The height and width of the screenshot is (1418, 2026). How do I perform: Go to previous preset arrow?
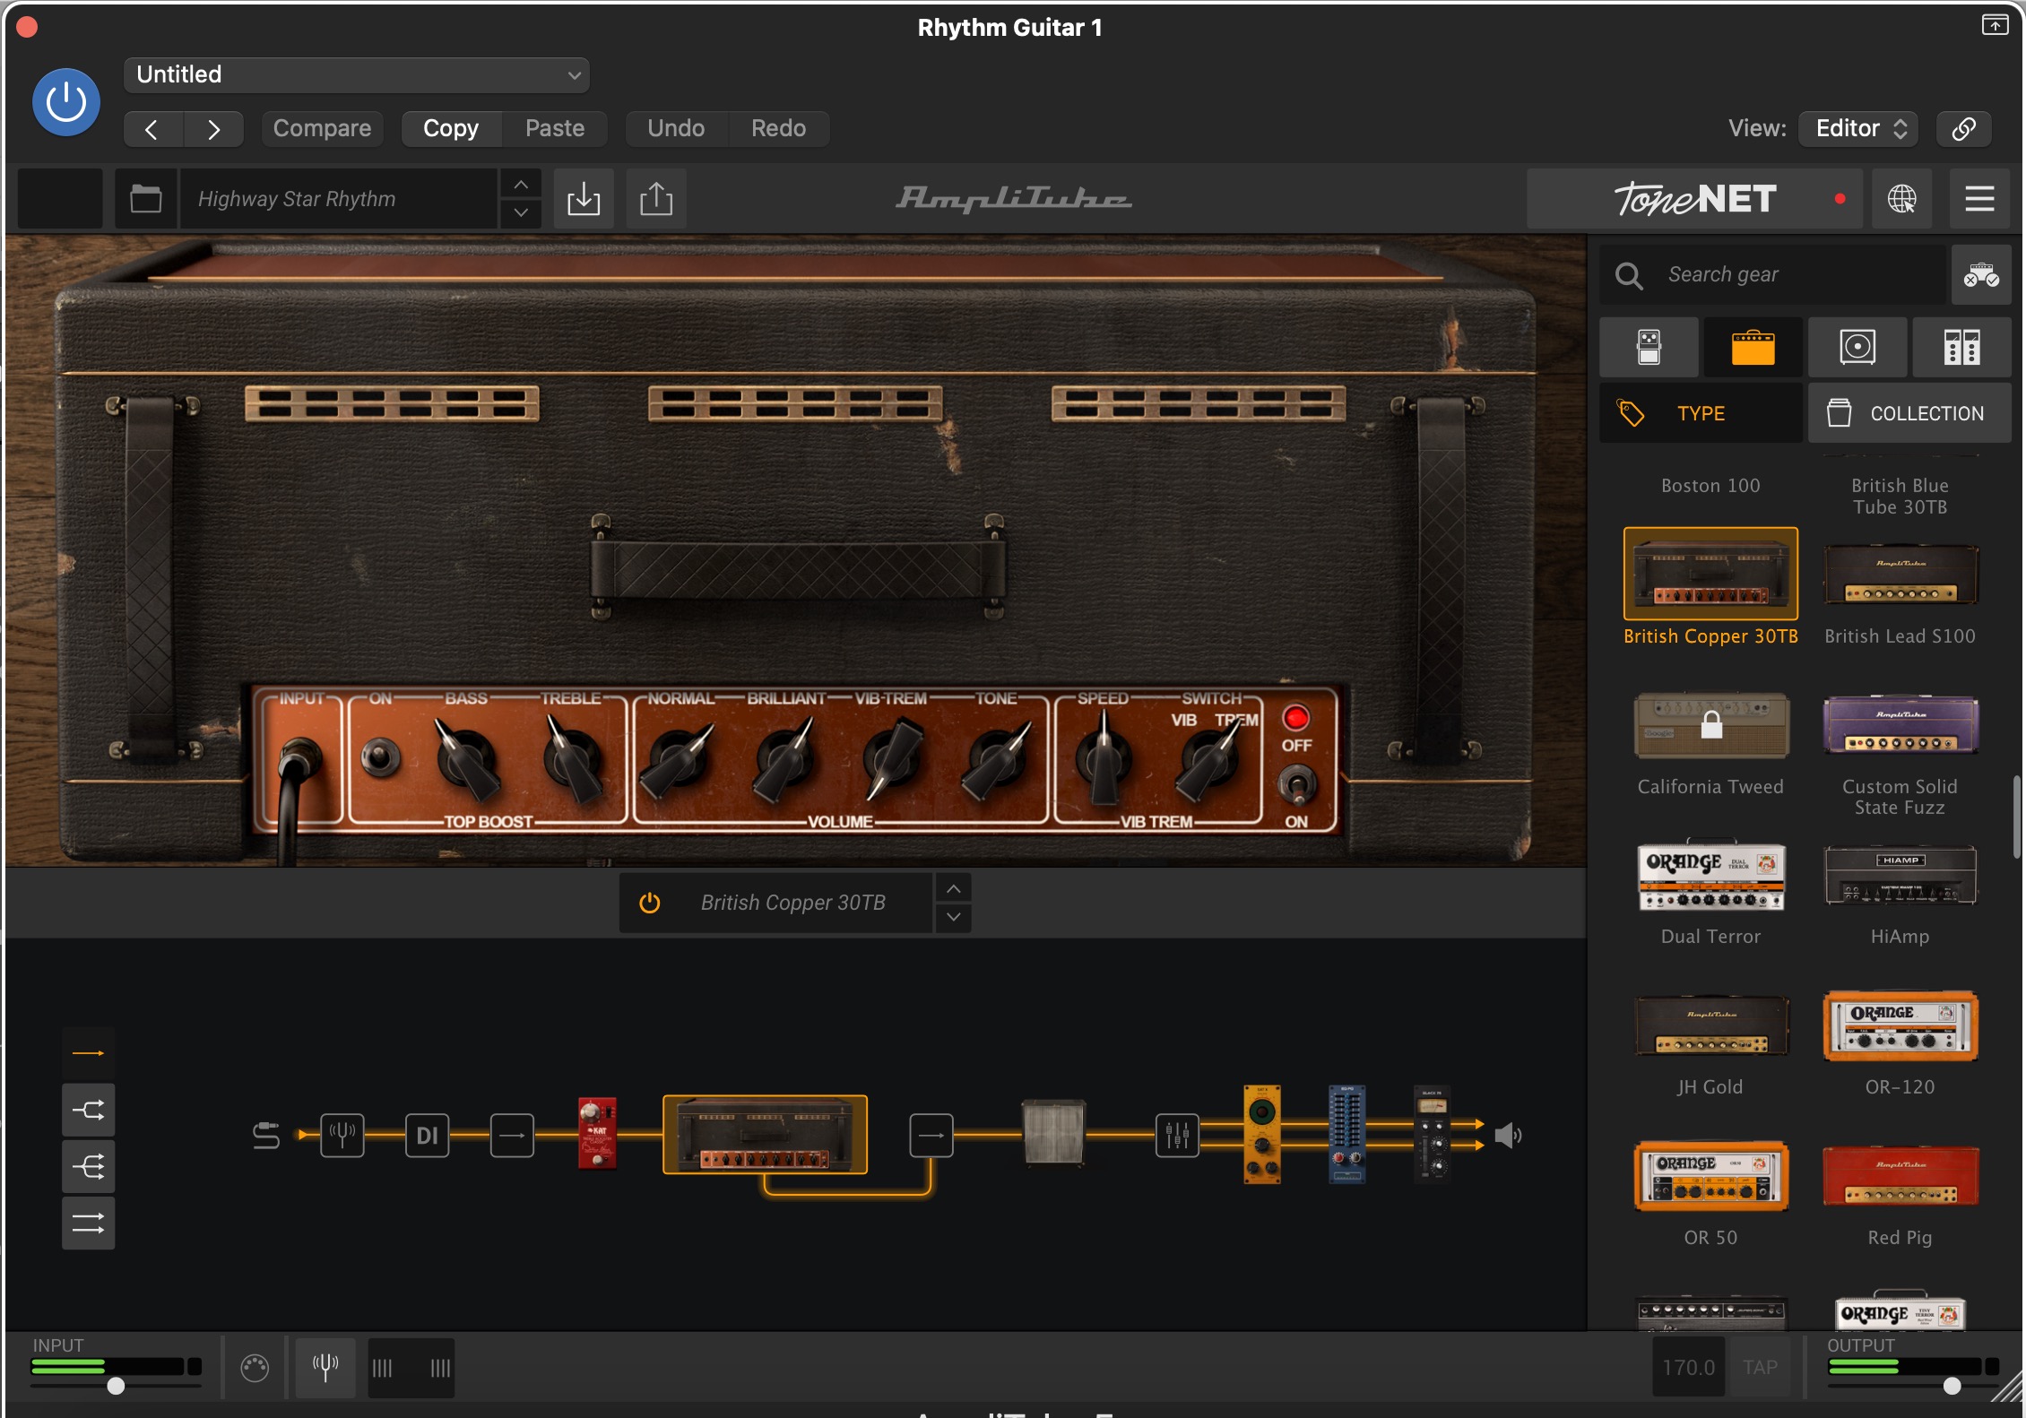tap(152, 129)
